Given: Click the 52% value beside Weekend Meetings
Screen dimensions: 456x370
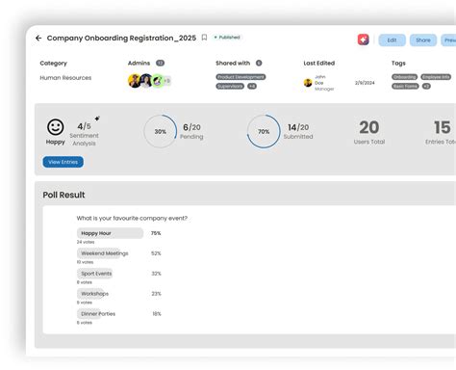Looking at the screenshot, I should [x=156, y=253].
